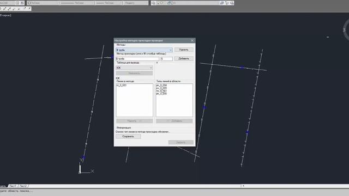This screenshot has width=349, height=196.
Task: Click the horizontal scrollbar left arrow
Action: 243,186
